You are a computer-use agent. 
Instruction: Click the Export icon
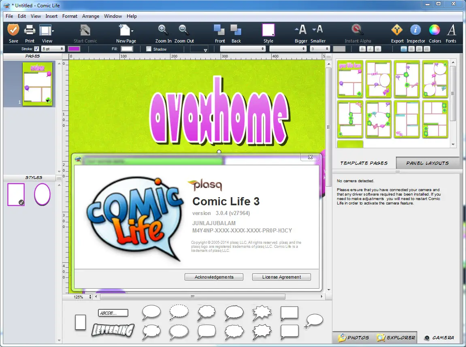(x=397, y=30)
